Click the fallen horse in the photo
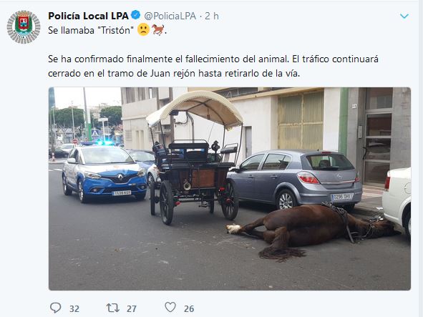This screenshot has height=317, width=423. pos(310,231)
